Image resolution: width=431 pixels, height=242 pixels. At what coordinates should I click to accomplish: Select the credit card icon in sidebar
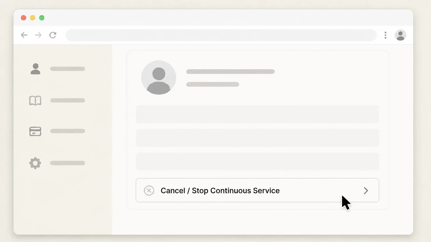point(35,131)
